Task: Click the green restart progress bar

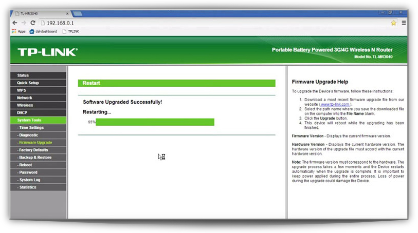Action: point(155,122)
